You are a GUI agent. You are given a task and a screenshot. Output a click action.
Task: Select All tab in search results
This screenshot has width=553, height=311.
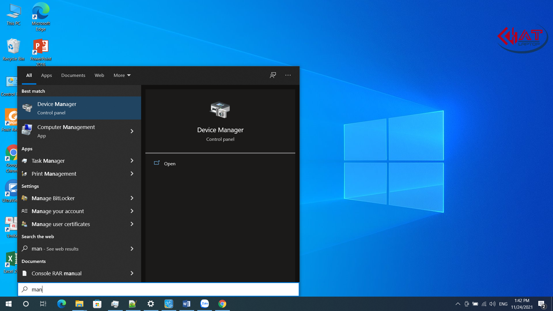click(29, 75)
